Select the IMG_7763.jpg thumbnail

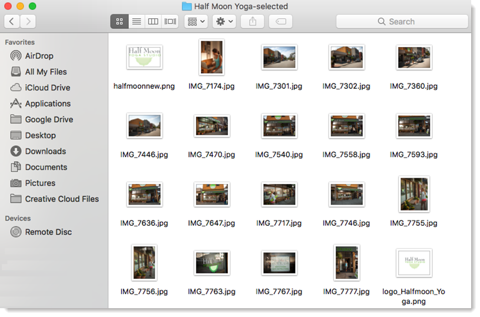click(212, 262)
